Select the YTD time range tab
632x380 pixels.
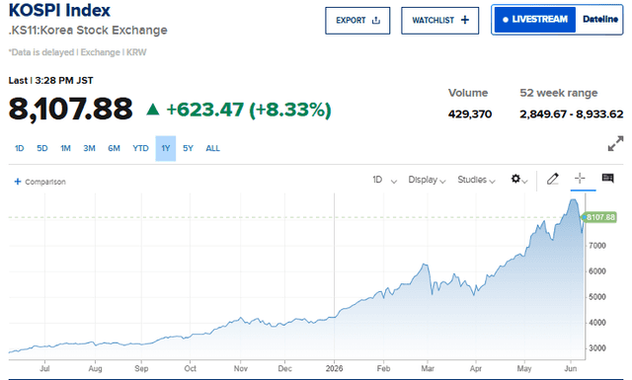140,148
